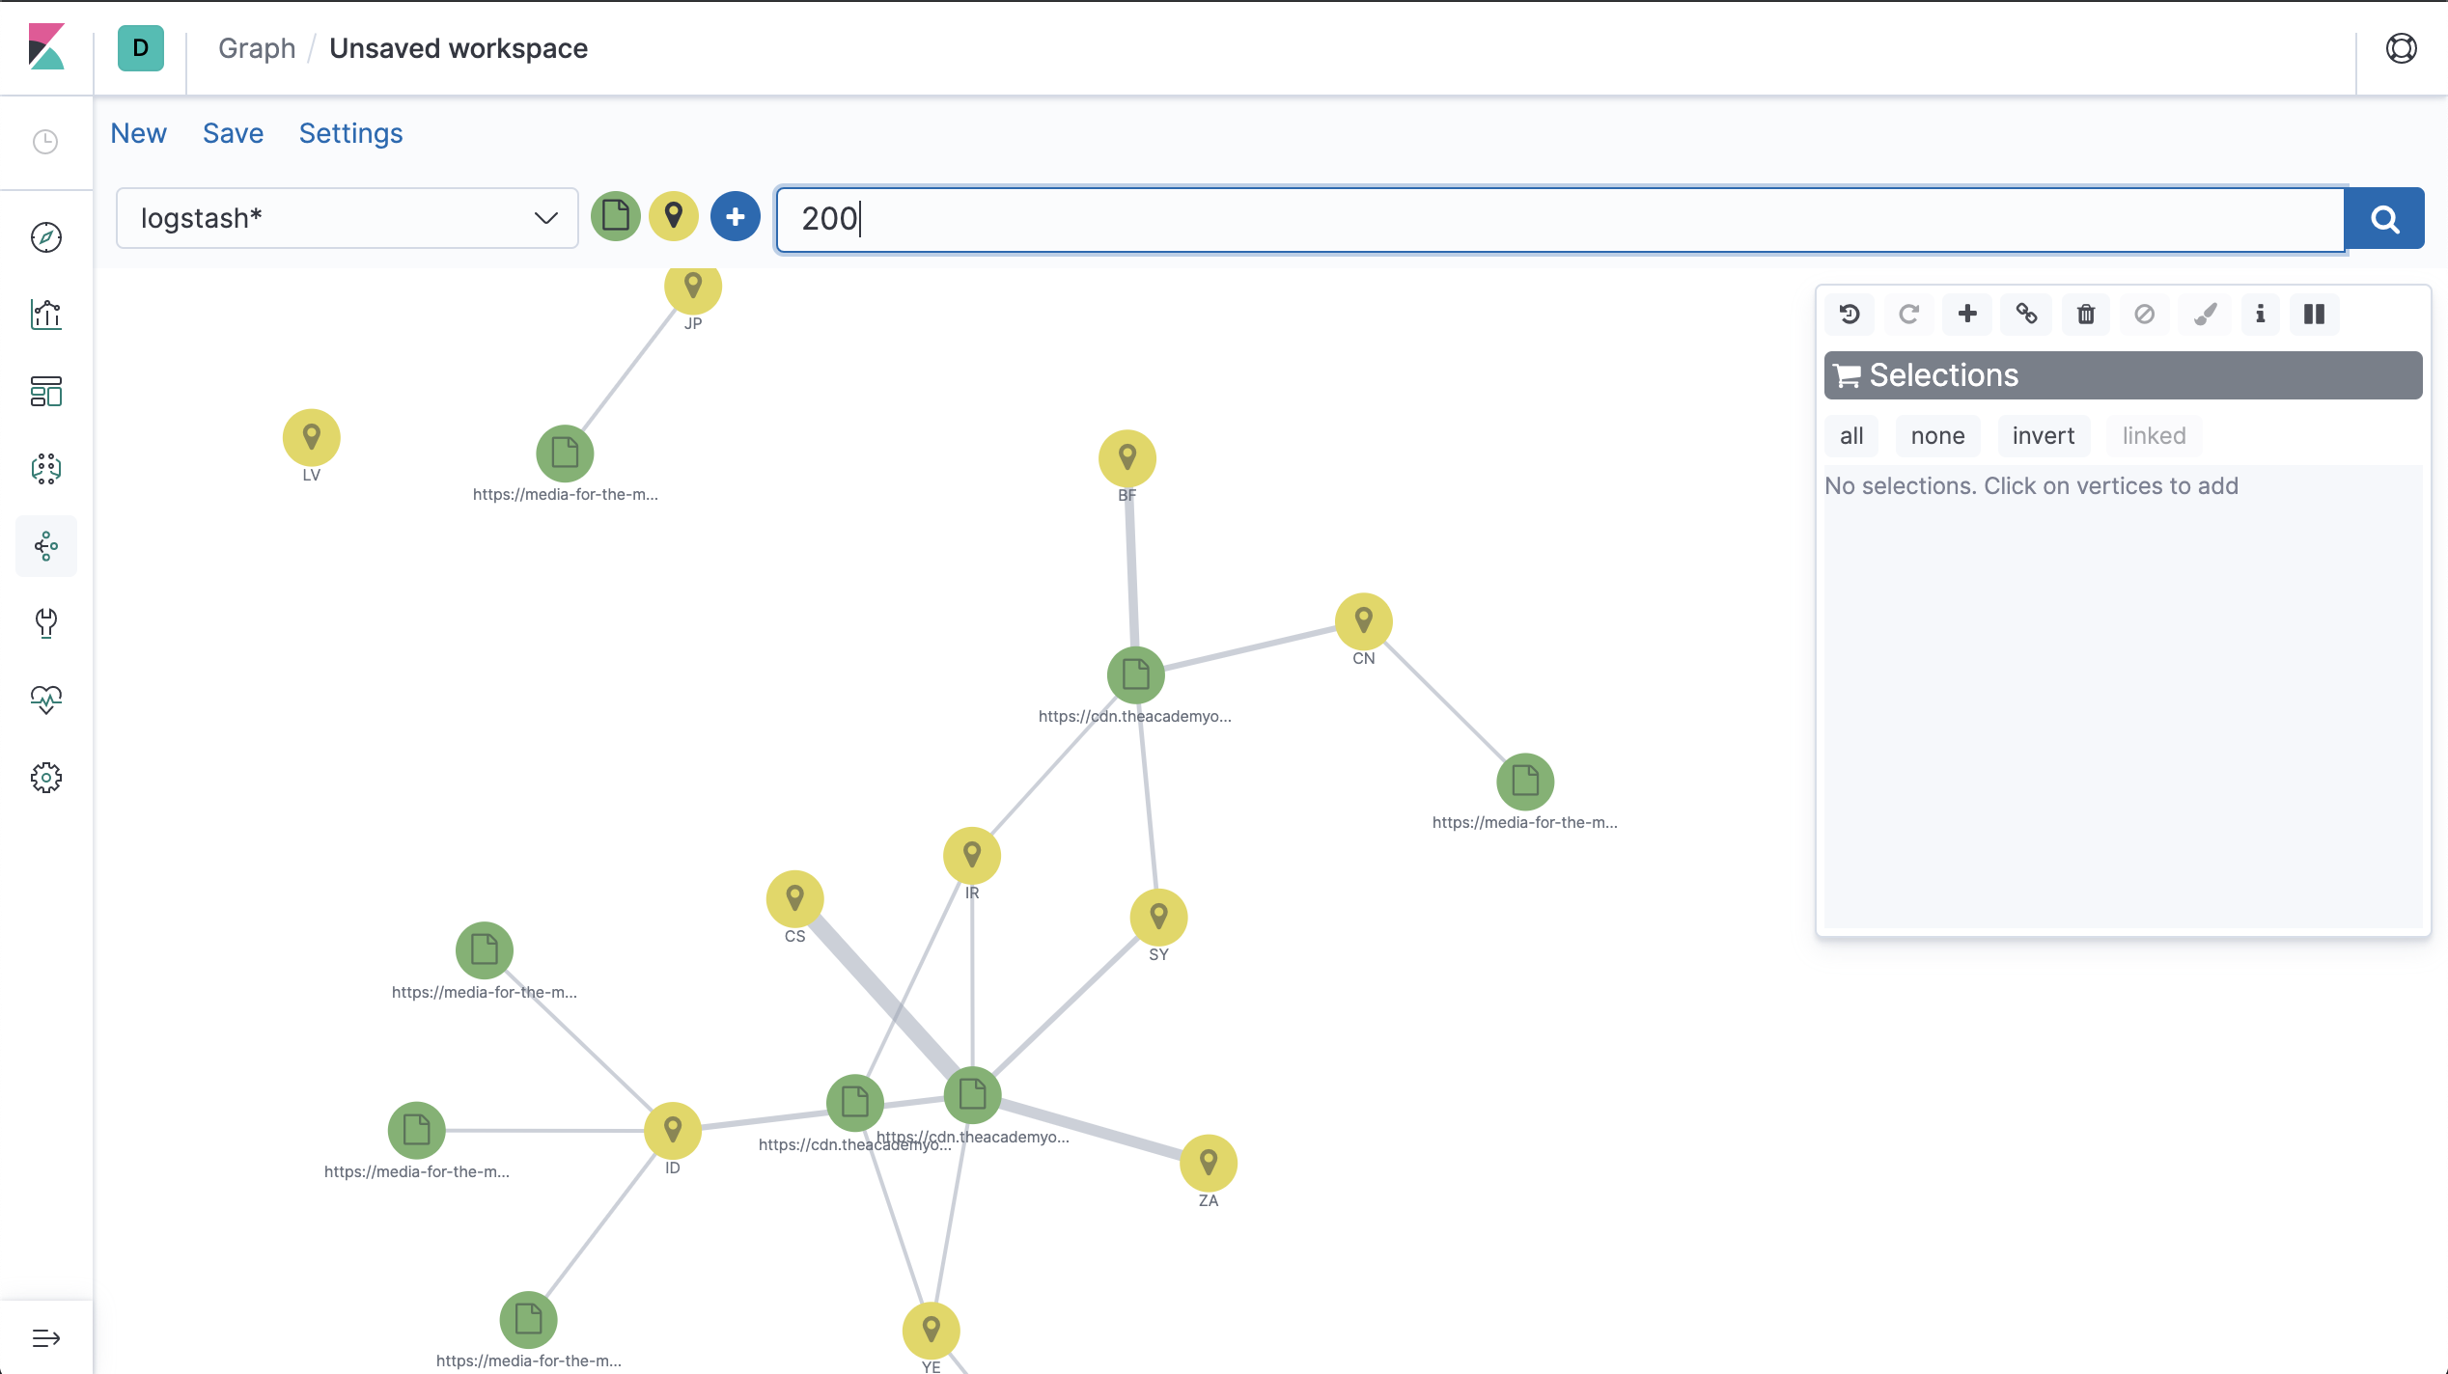The height and width of the screenshot is (1374, 2448).
Task: Click the New workspace link
Action: [x=138, y=133]
